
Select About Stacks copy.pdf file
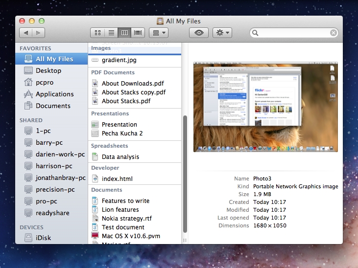point(133,92)
